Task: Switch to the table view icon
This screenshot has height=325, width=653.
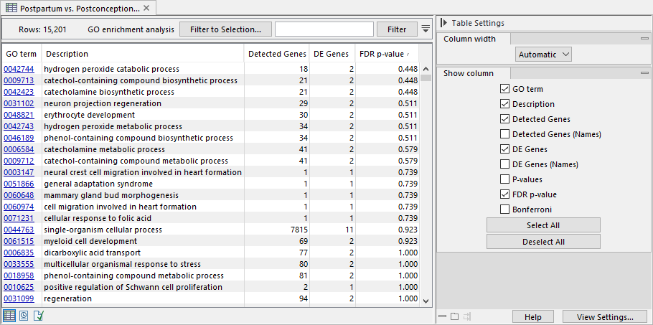Action: pos(9,316)
